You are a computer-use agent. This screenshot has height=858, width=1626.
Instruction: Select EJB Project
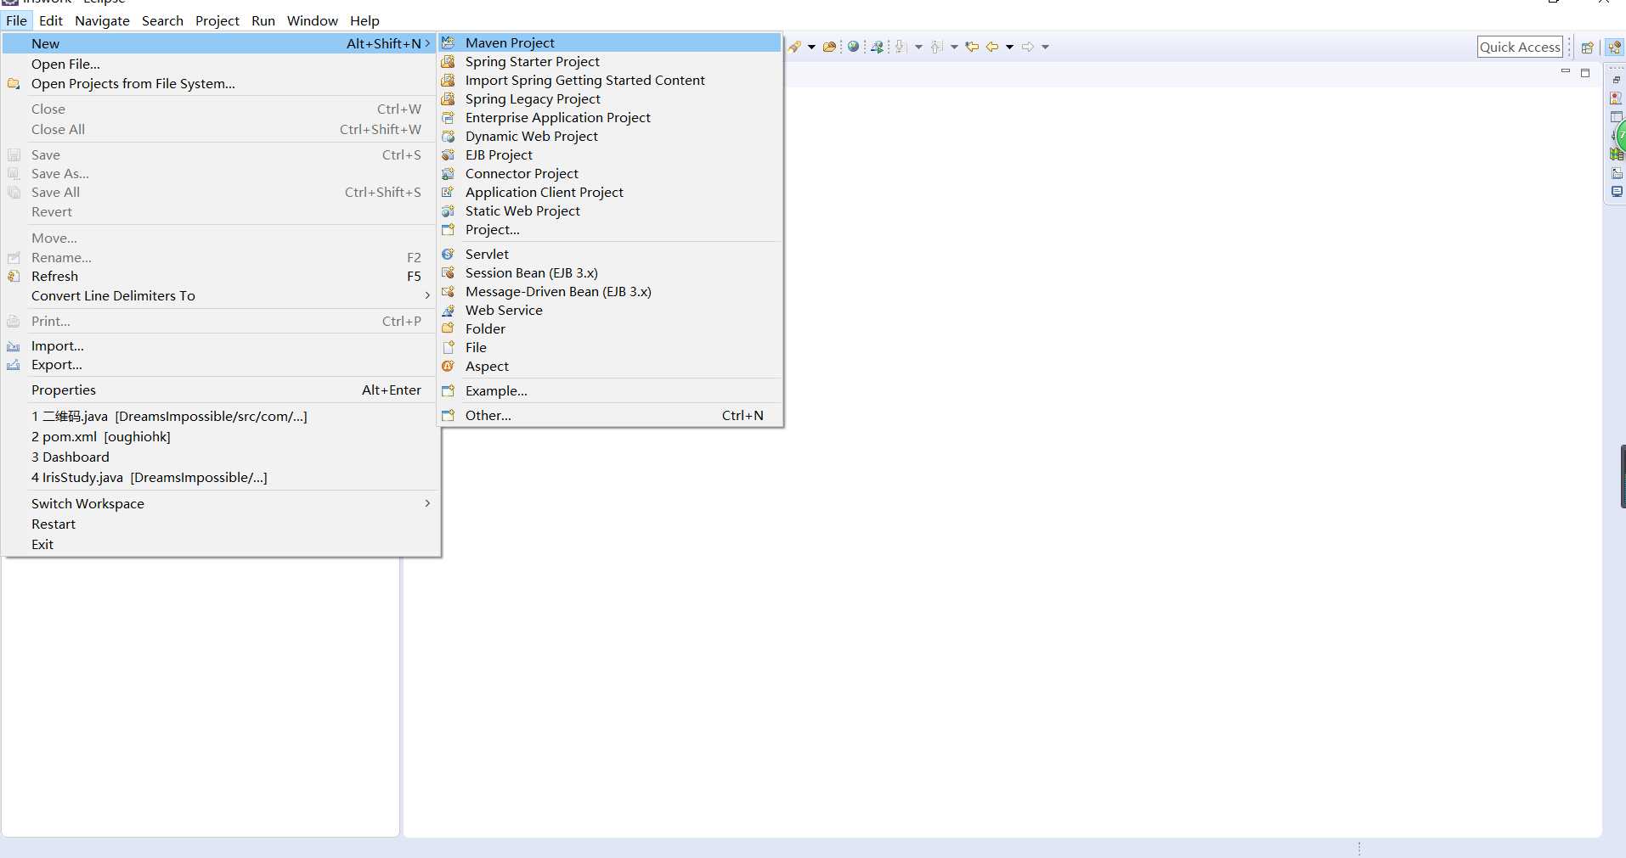[609, 154]
